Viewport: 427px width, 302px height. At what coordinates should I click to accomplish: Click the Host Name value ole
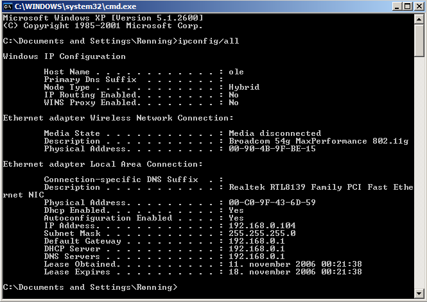[236, 72]
